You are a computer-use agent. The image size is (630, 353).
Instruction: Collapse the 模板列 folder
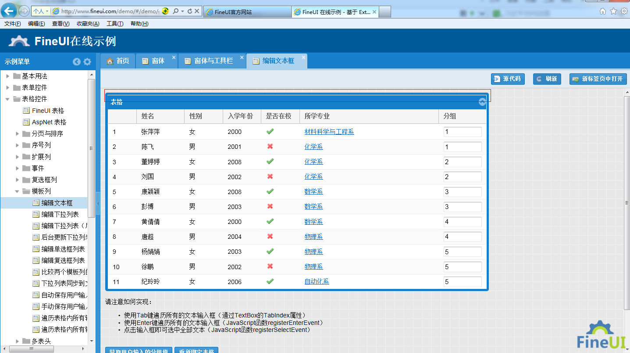(x=17, y=191)
